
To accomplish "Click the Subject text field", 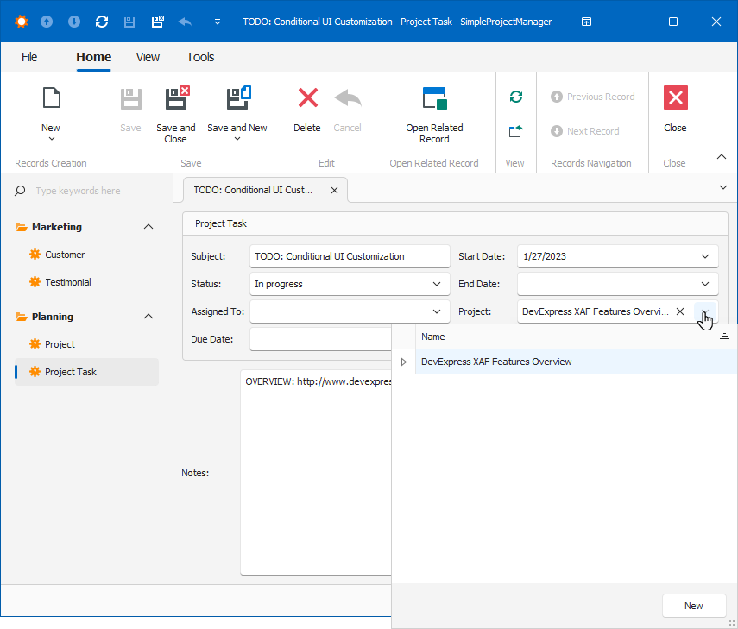I will coord(350,256).
